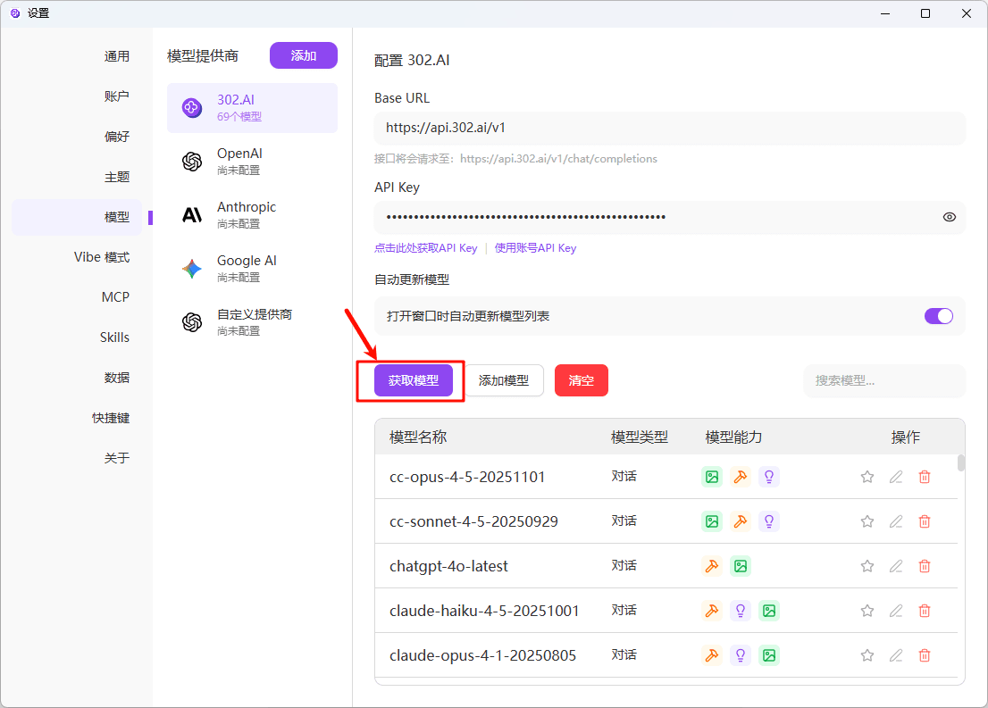
Task: Reveal the API Key with eye icon
Action: pos(949,217)
